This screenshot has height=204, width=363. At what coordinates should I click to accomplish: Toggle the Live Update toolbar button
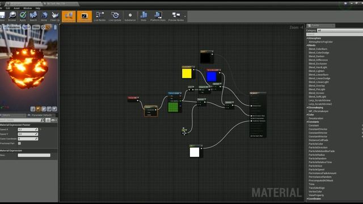point(115,16)
